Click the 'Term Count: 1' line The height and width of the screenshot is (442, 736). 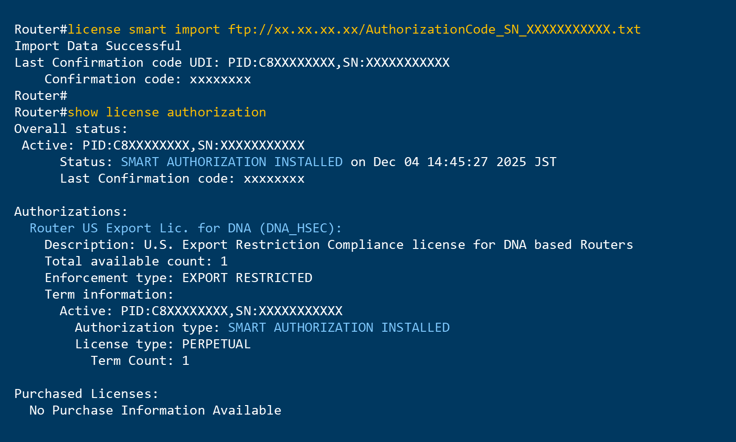point(140,361)
